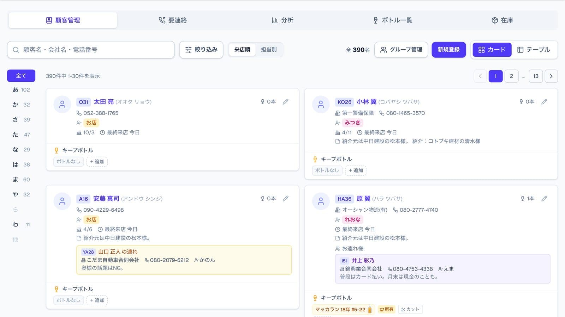Click 小林 翼 avatar icon
Viewport: 565px width, 317px height.
[x=321, y=104]
